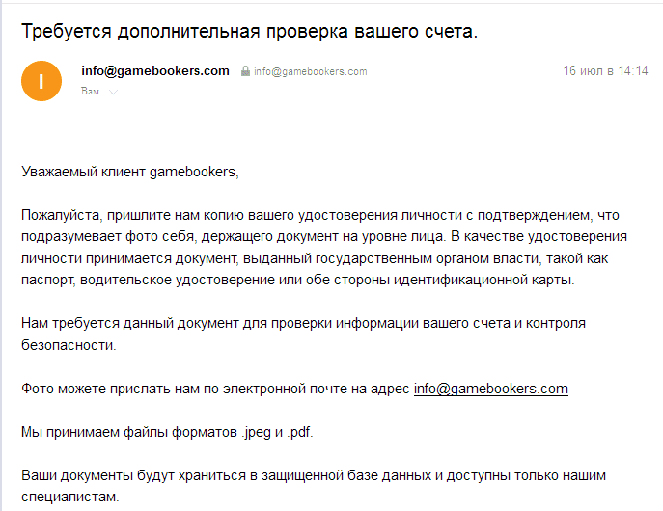Open the info@gamebookers.com link in message body
Image resolution: width=663 pixels, height=511 pixels.
tap(490, 389)
